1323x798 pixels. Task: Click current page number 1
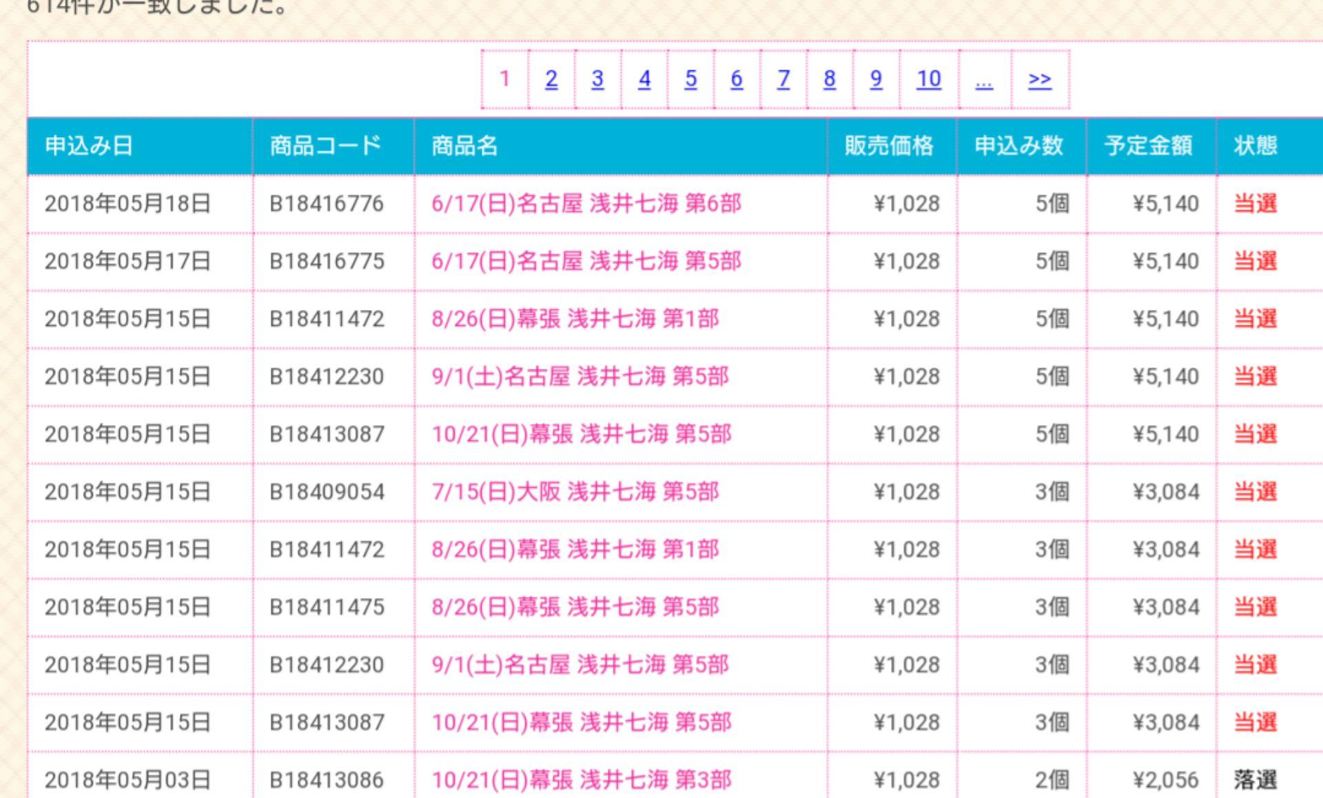point(504,79)
